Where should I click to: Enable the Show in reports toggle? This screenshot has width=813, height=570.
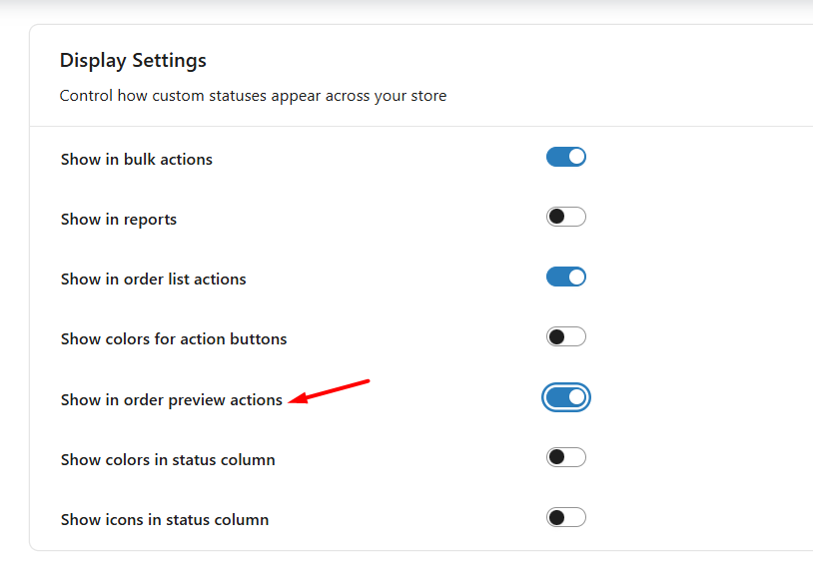point(565,217)
